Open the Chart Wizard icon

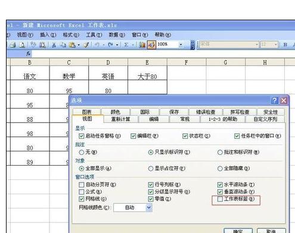(x=142, y=45)
